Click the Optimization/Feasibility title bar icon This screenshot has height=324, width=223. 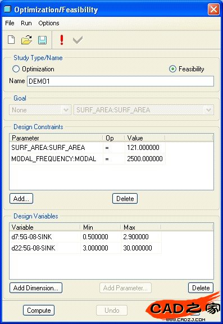pyautogui.click(x=8, y=9)
